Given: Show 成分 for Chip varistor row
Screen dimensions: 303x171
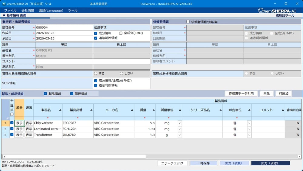Looking at the screenshot, I should tap(19, 123).
